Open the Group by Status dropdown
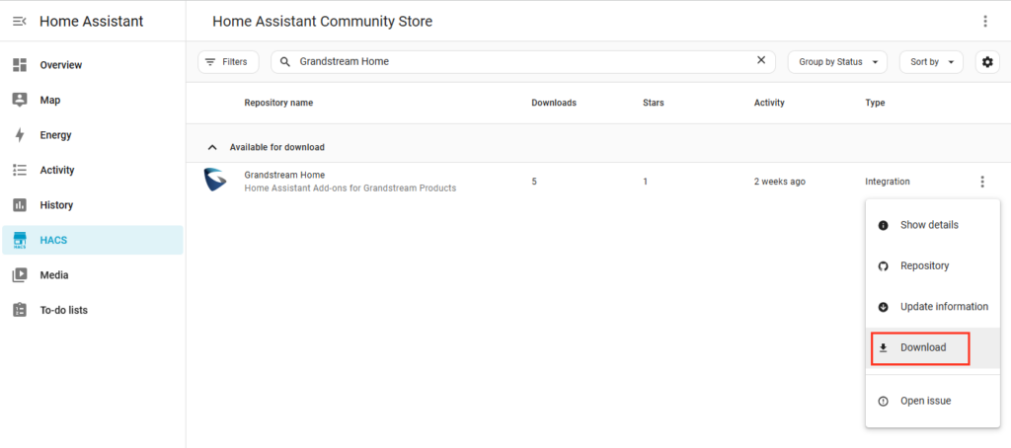The image size is (1011, 448). 837,62
